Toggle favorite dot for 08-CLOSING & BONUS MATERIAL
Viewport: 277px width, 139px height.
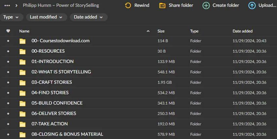pos(8,134)
